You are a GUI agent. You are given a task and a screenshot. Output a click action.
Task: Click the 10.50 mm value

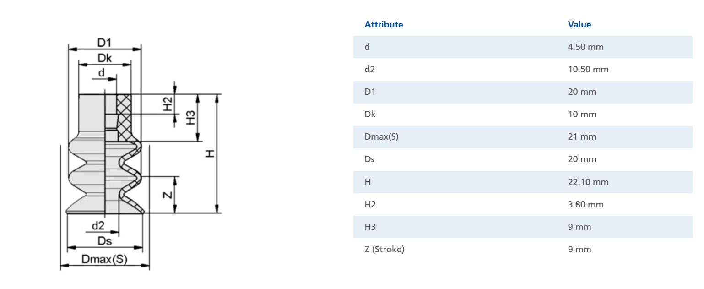588,69
